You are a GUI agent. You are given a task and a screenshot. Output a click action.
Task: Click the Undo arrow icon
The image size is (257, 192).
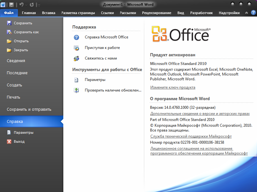pos(21,5)
